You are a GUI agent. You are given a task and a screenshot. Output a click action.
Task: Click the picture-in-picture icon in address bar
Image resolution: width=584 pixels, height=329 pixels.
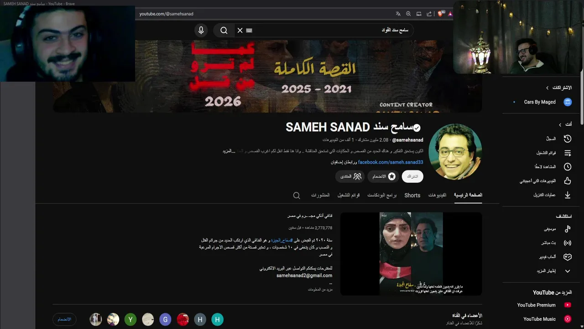pyautogui.click(x=419, y=14)
